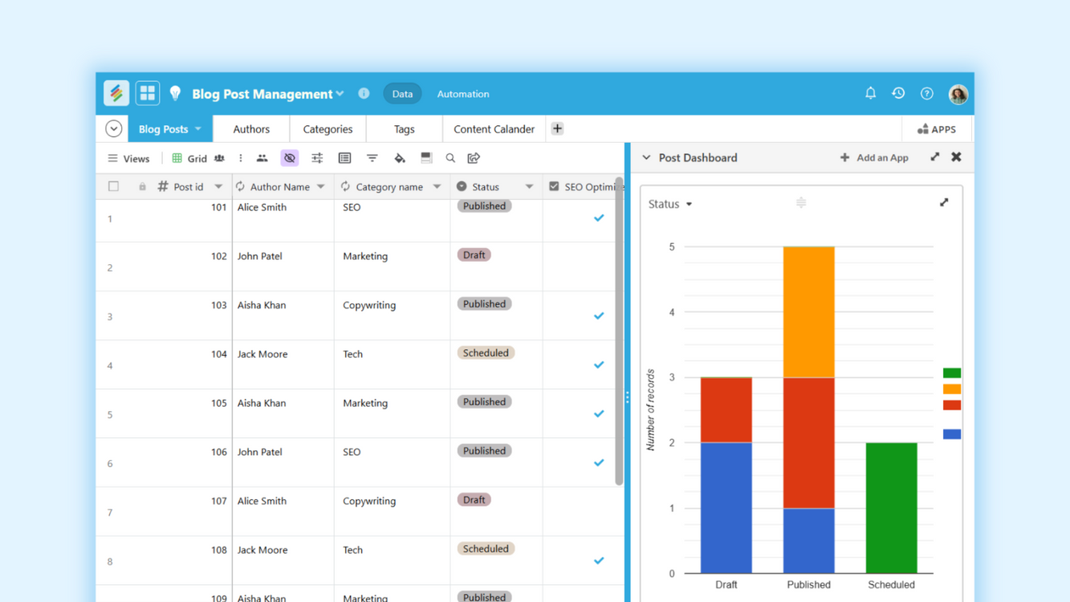Open the collaborators people icon in toolbar
Image resolution: width=1070 pixels, height=602 pixels.
coord(262,158)
